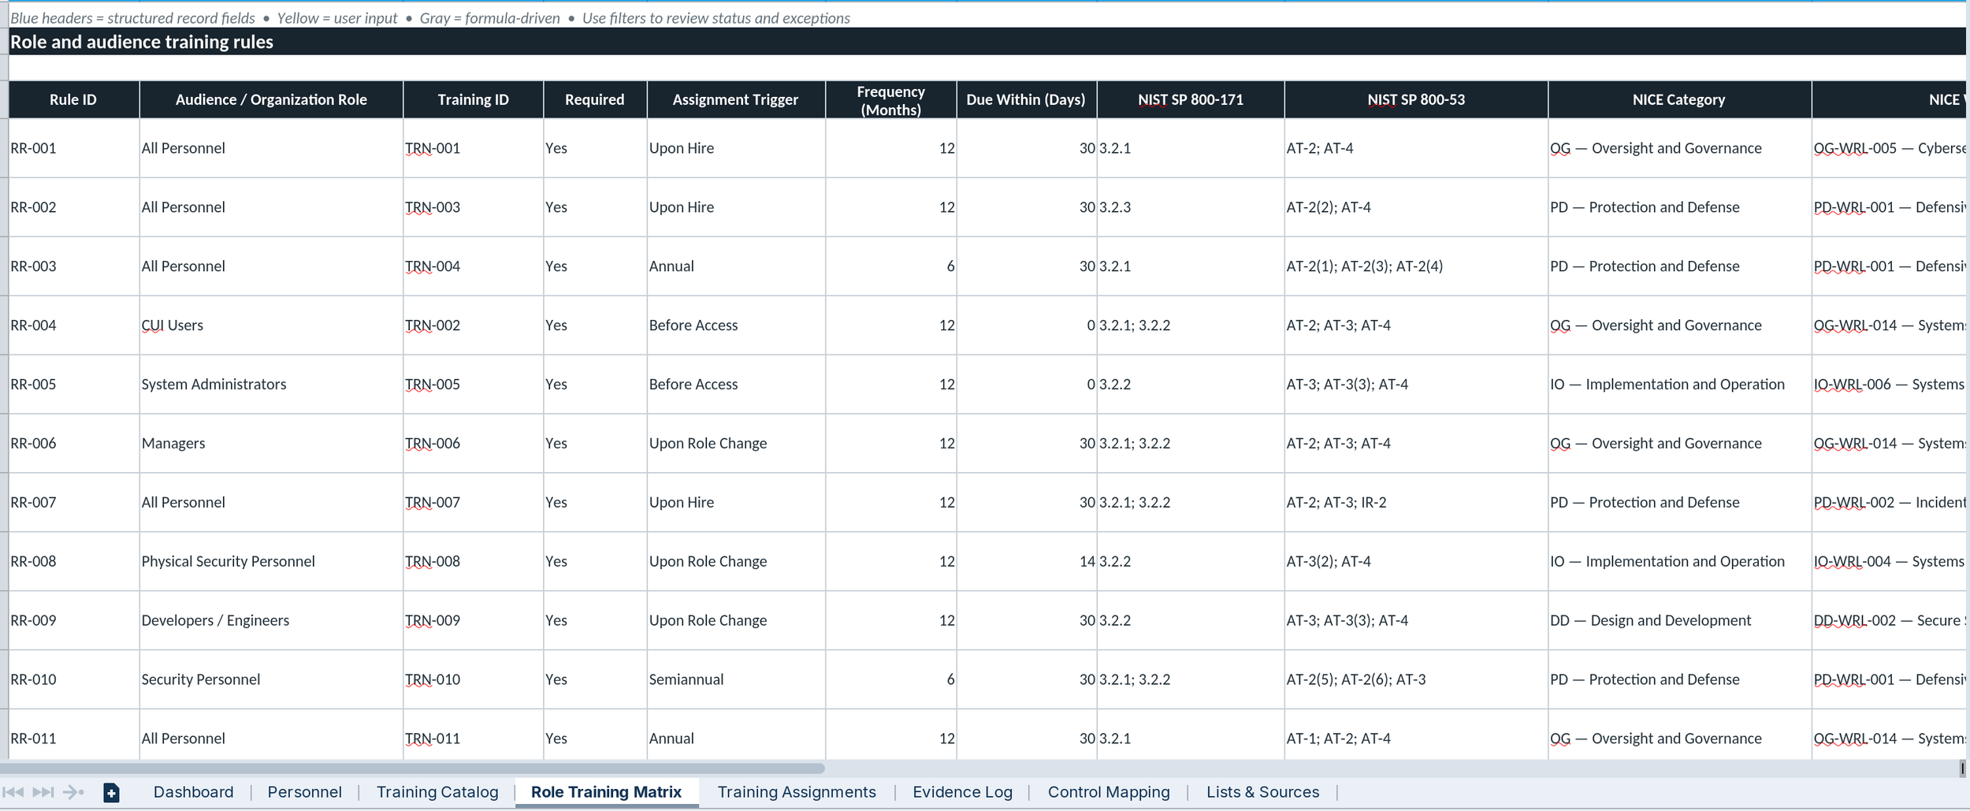Open the Training Catalog tab

pyautogui.click(x=437, y=792)
